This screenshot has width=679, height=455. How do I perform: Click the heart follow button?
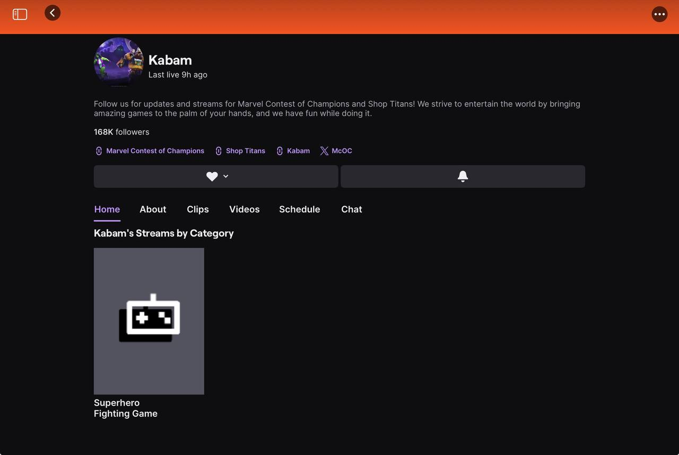tap(212, 176)
